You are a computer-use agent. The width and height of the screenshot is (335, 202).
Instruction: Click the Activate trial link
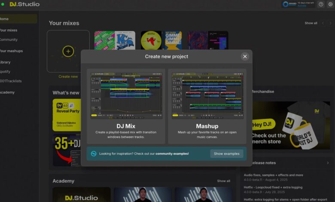click(x=302, y=6)
